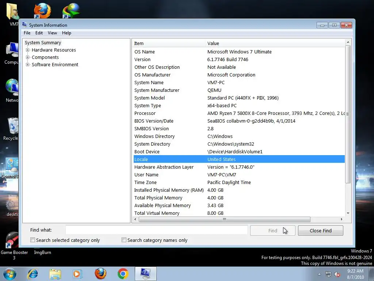Viewport: 374px width, 281px height.
Task: Click the Find button
Action: click(272, 231)
